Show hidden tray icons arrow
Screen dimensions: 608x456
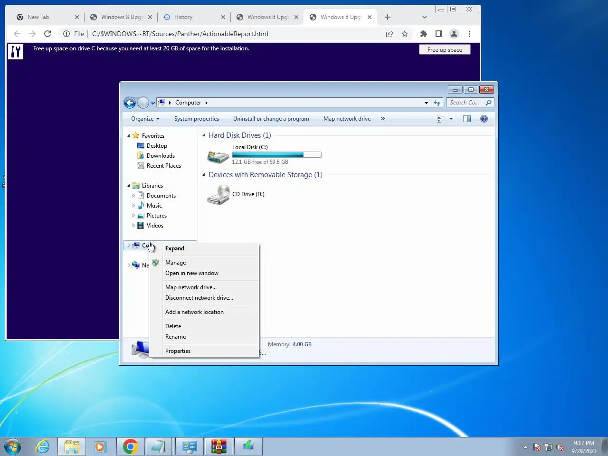(525, 447)
